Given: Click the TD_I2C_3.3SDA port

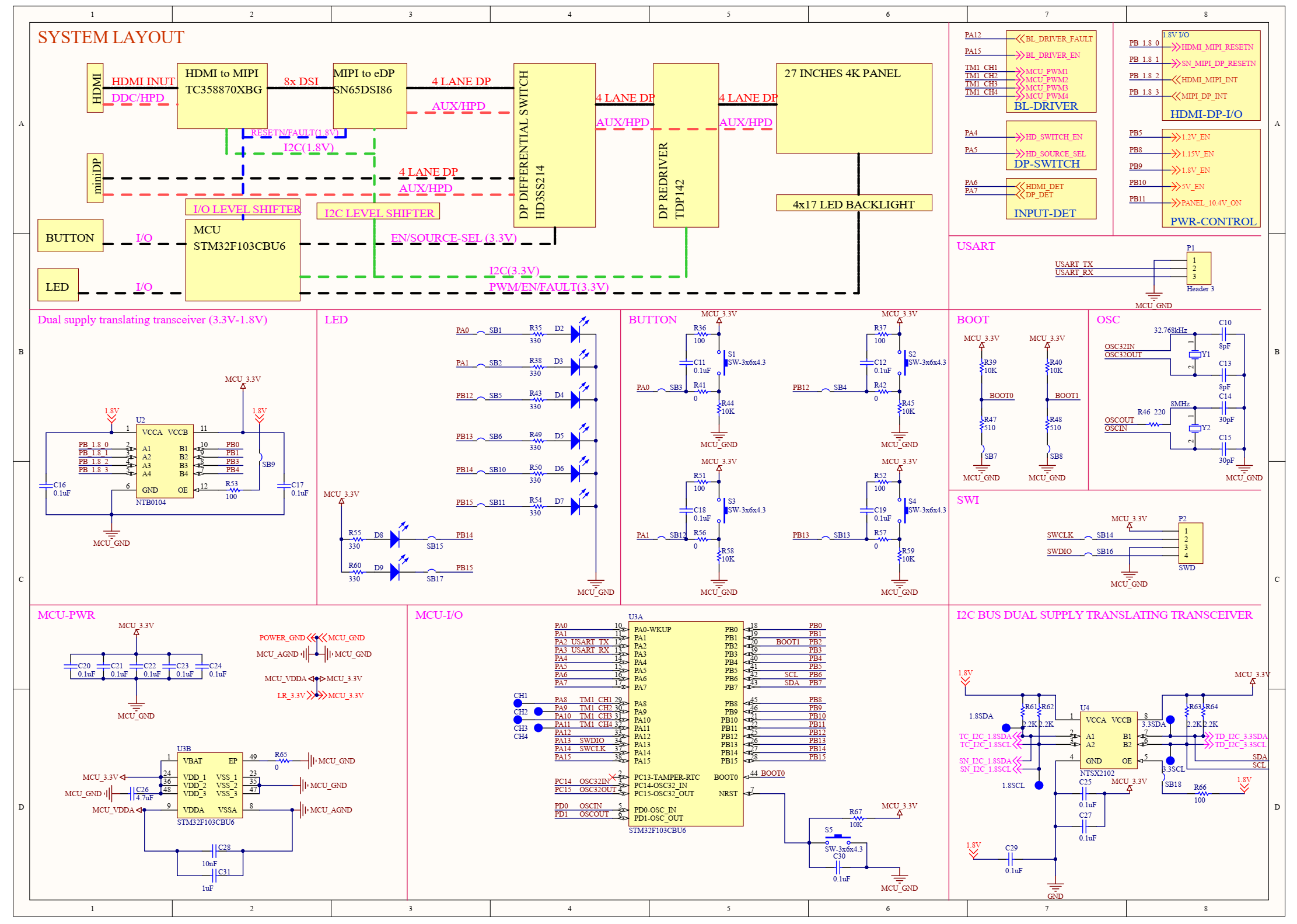Looking at the screenshot, I should [1236, 736].
